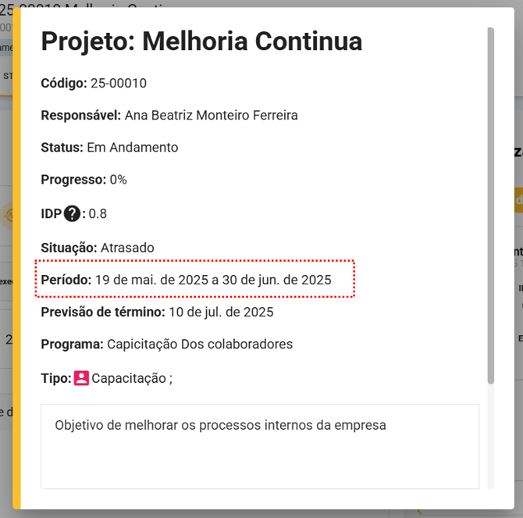523x518 pixels.
Task: Click the highlighted Período date range
Action: click(213, 280)
